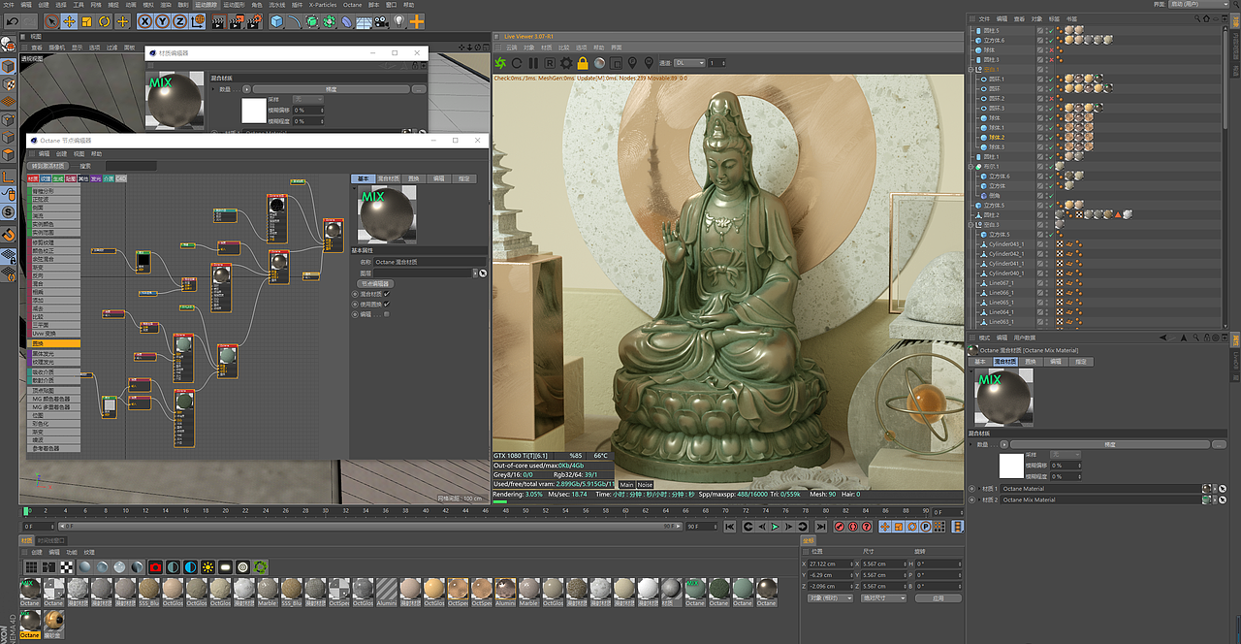Toggle 使用置换 checkbox in node editor
The height and width of the screenshot is (644, 1241).
(387, 305)
